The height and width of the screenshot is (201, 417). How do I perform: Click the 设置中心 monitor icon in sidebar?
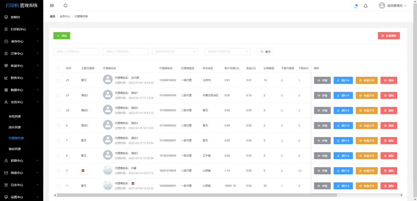point(6,197)
